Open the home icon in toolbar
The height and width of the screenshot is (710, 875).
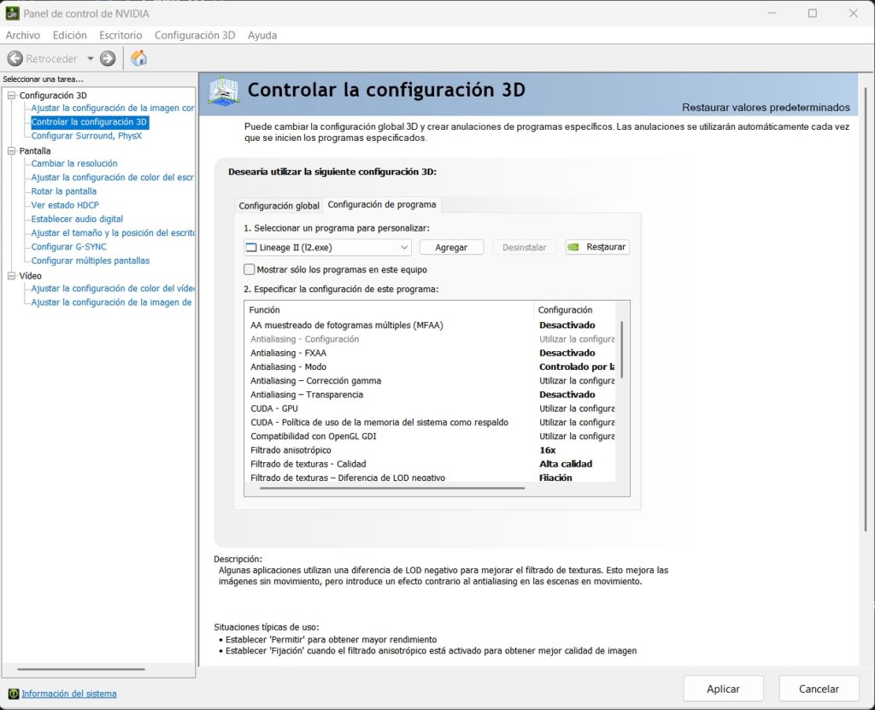139,58
